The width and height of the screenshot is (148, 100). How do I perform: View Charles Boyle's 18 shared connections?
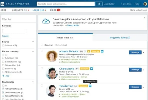click(x=70, y=77)
